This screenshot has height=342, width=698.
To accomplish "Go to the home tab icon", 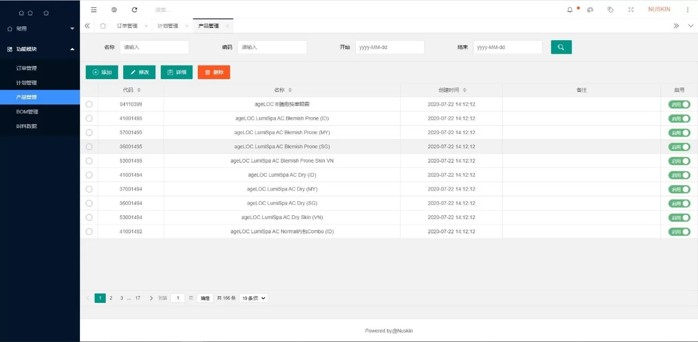I will point(103,26).
